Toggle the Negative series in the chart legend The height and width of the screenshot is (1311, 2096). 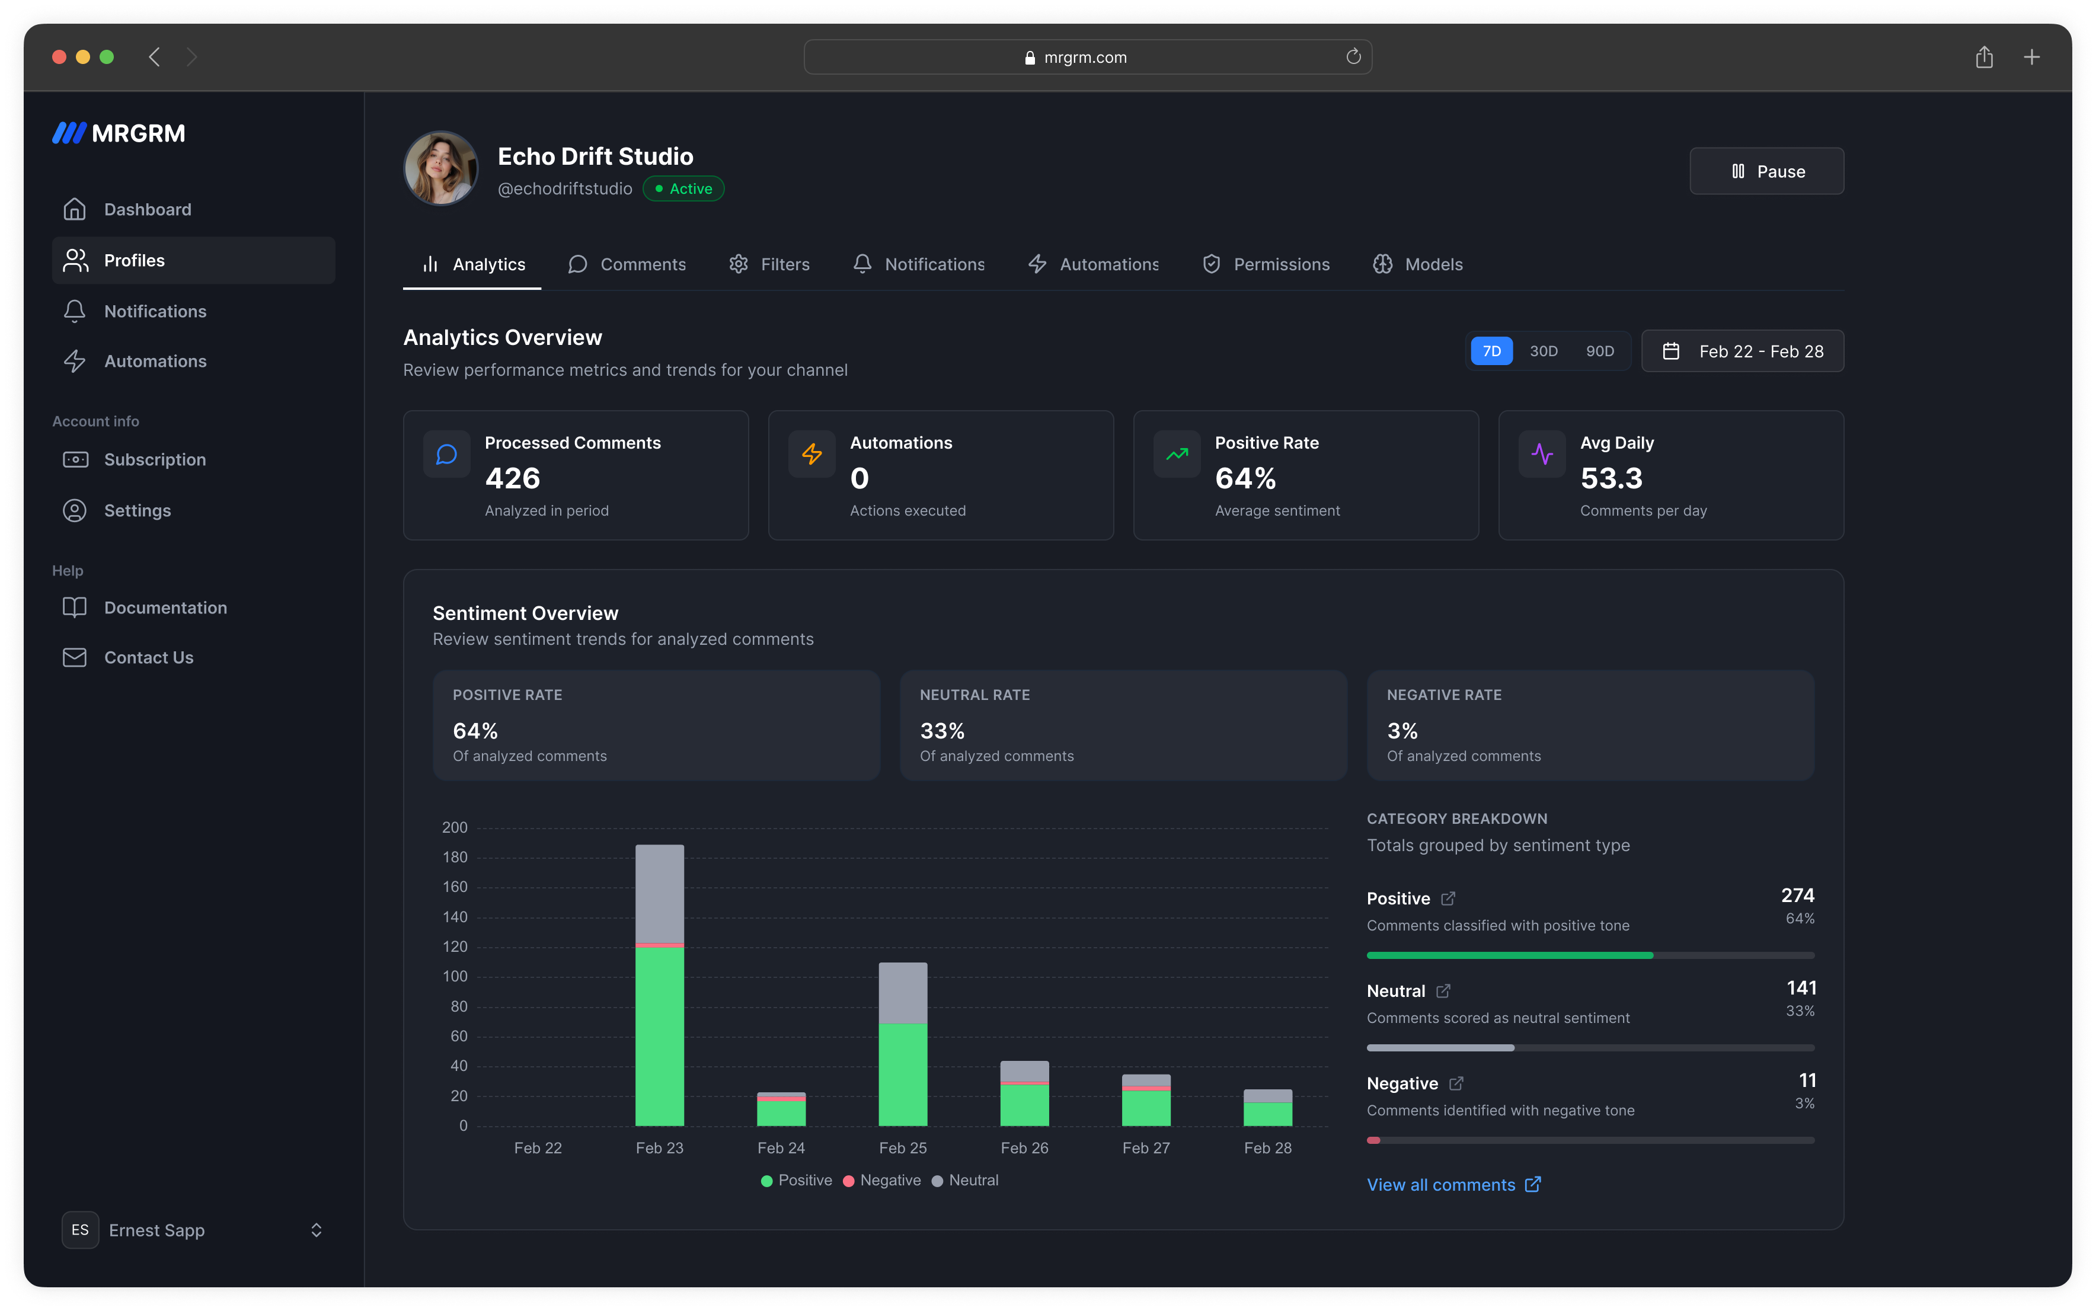tap(882, 1180)
